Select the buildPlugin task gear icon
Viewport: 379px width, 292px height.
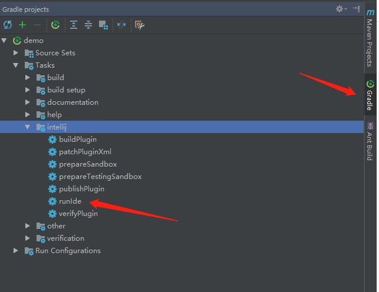pyautogui.click(x=52, y=140)
